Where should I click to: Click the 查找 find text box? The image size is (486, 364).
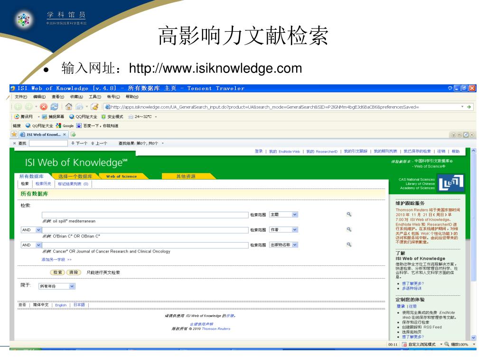pyautogui.click(x=48, y=143)
